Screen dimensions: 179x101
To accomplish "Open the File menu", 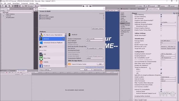I will coord(1,3).
